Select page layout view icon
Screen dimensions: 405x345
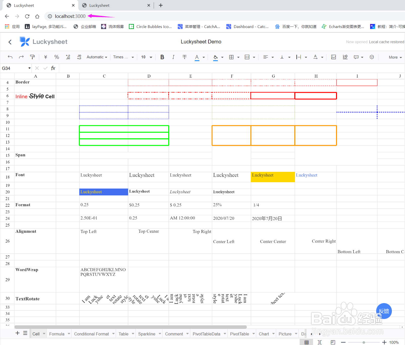pyautogui.click(x=333, y=342)
